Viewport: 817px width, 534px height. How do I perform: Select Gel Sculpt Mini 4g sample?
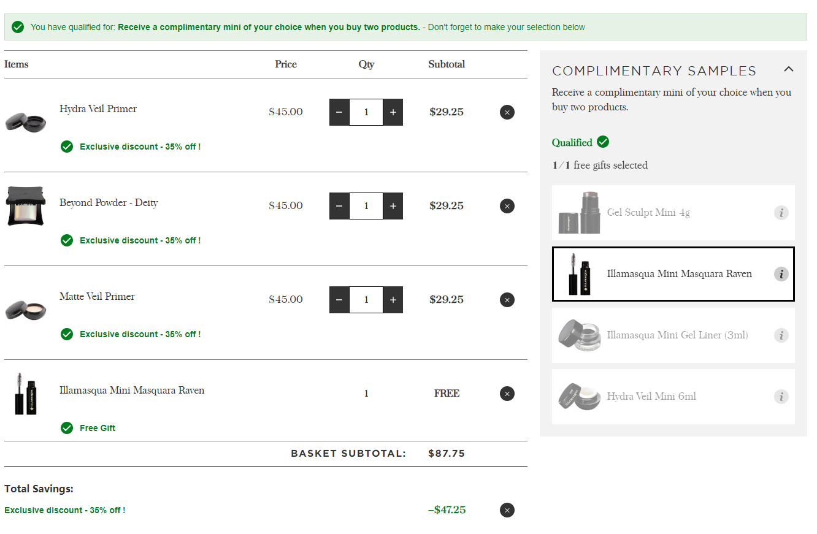(x=673, y=213)
